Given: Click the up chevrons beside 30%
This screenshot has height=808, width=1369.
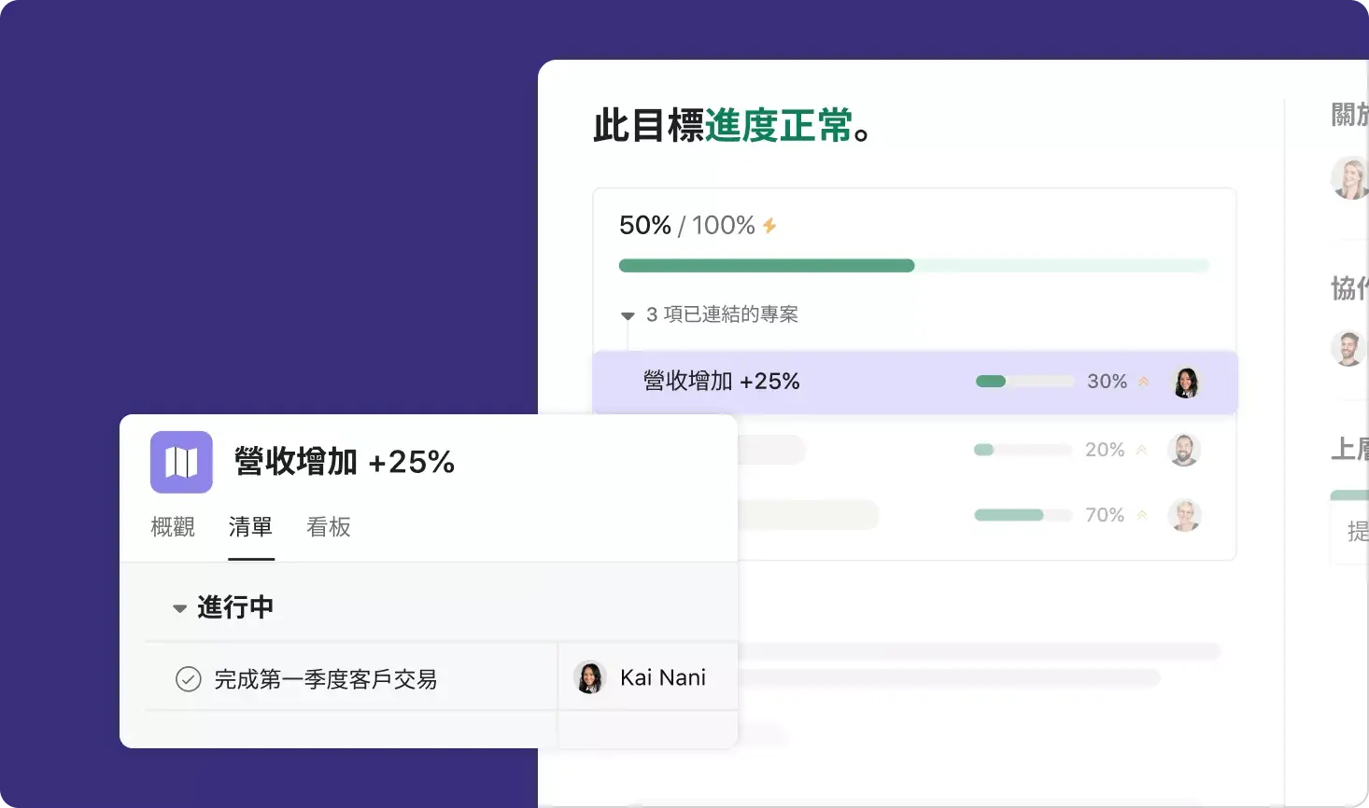Looking at the screenshot, I should (x=1143, y=381).
